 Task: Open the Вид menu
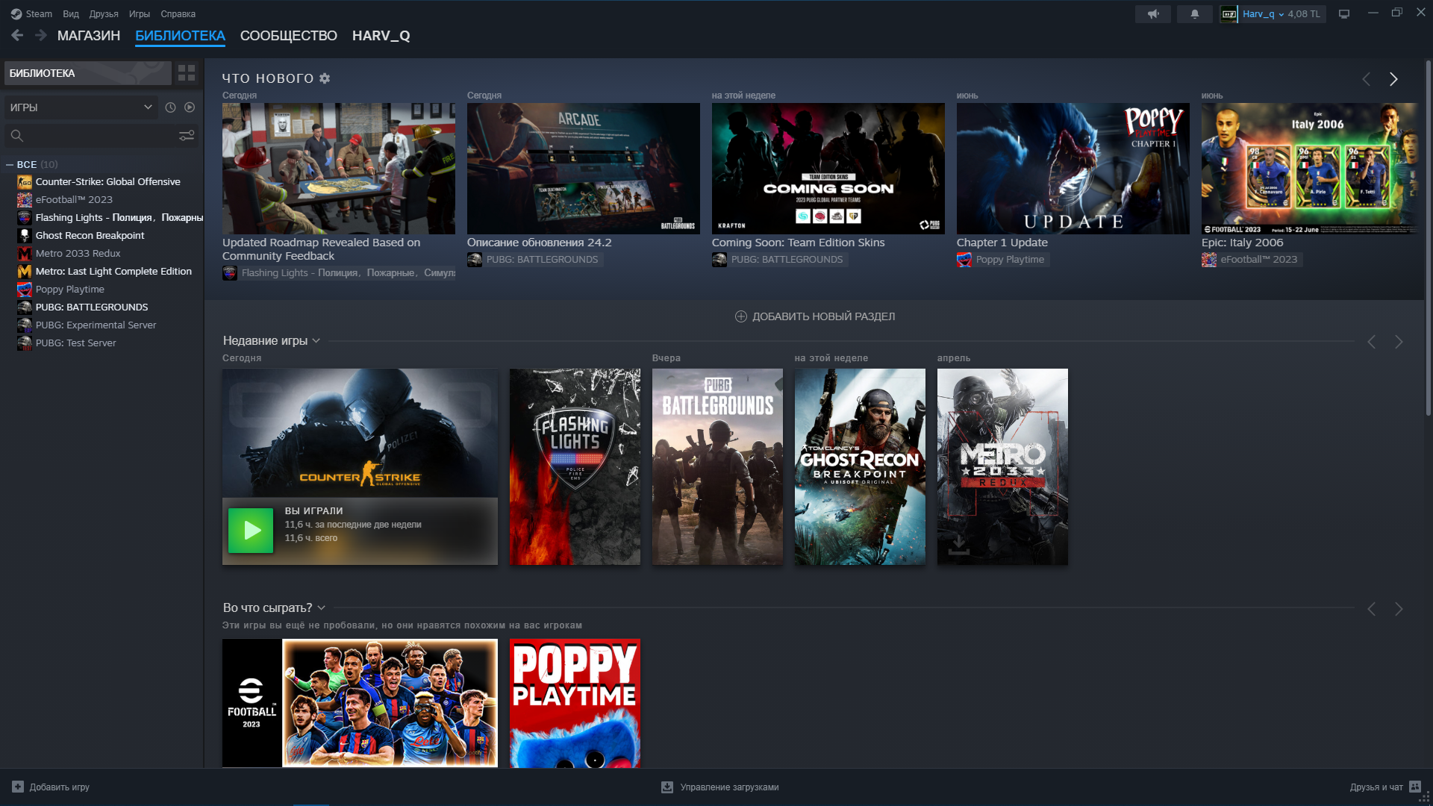coord(71,13)
